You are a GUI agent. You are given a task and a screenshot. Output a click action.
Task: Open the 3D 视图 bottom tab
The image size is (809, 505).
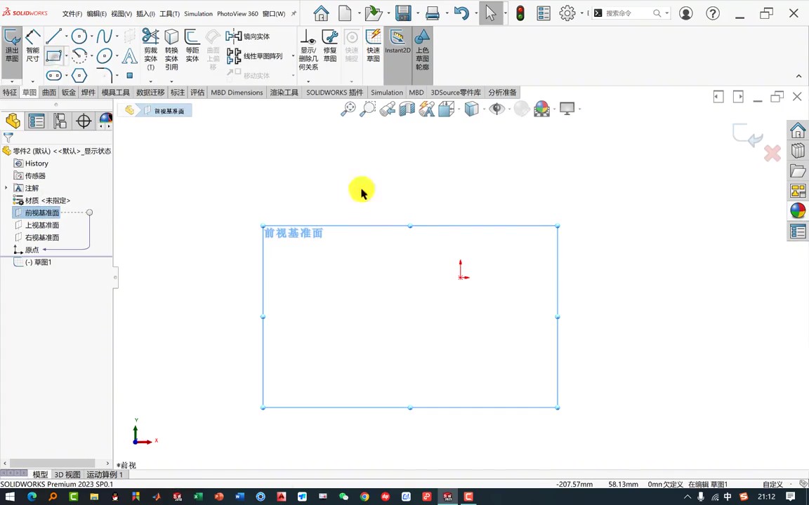(67, 474)
